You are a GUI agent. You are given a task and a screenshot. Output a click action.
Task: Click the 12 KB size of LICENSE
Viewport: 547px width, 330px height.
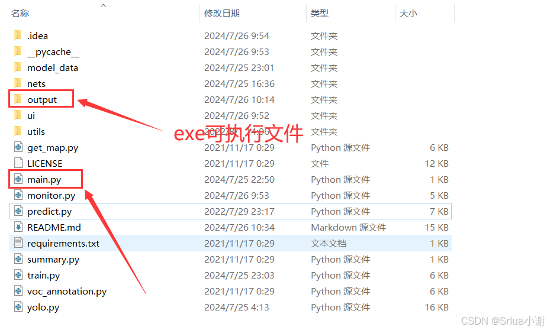436,163
